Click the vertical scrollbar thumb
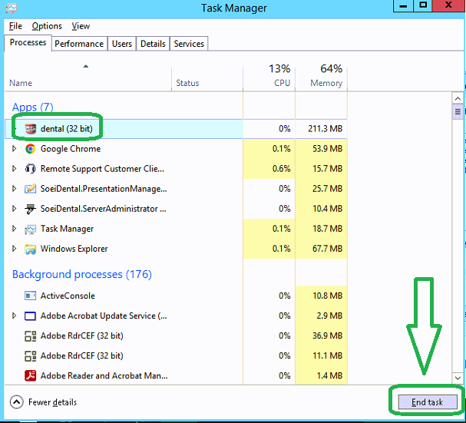Screen dimensions: 466x423 pyautogui.click(x=458, y=112)
